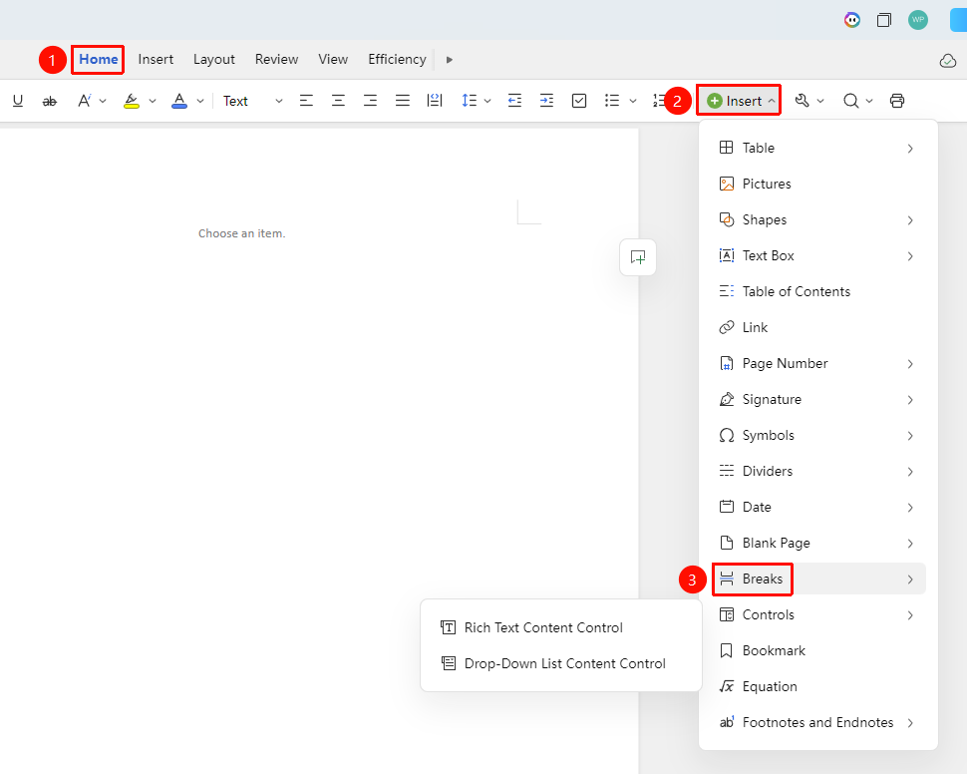Select Controls in the Insert menu

(817, 614)
